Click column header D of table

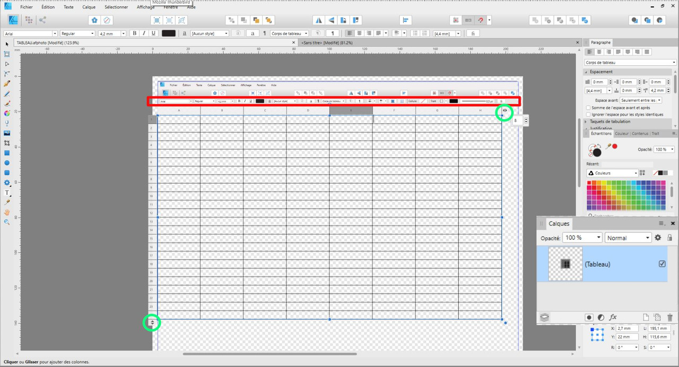pos(308,110)
